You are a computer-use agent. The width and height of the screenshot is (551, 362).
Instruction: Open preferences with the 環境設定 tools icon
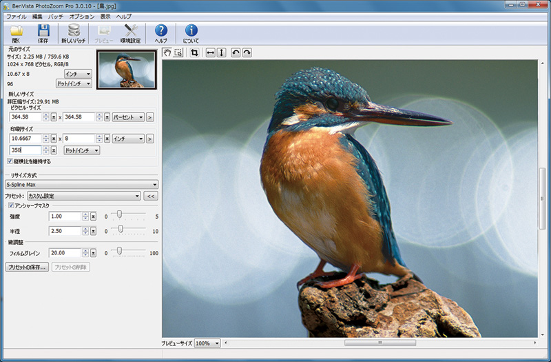tap(130, 34)
